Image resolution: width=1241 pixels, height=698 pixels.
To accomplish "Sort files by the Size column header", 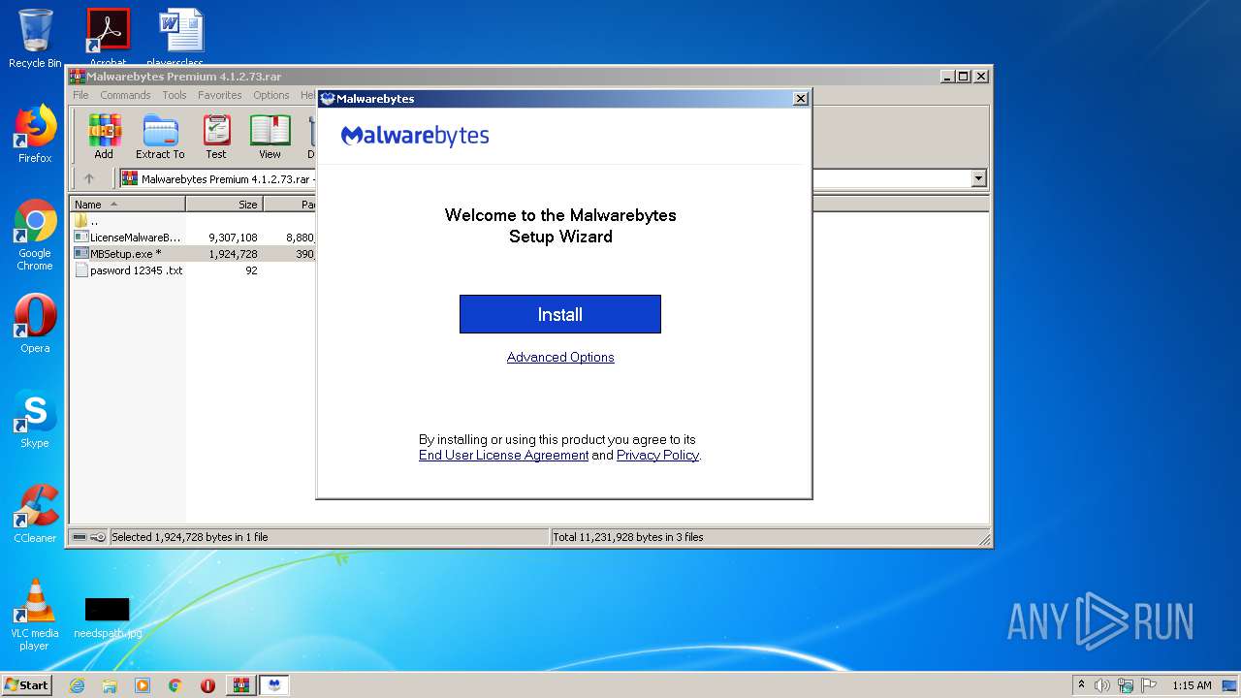I will pyautogui.click(x=224, y=205).
